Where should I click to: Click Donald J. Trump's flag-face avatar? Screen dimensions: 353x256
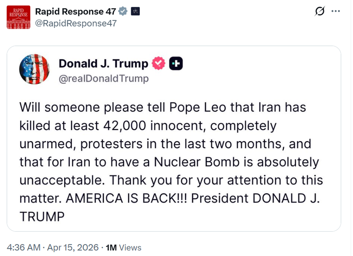tap(34, 69)
